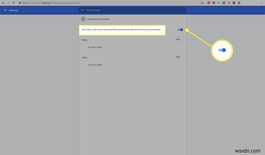Return to previous page via Automatic downloads back arrow
Image resolution: width=265 pixels, height=155 pixels.
tap(83, 19)
